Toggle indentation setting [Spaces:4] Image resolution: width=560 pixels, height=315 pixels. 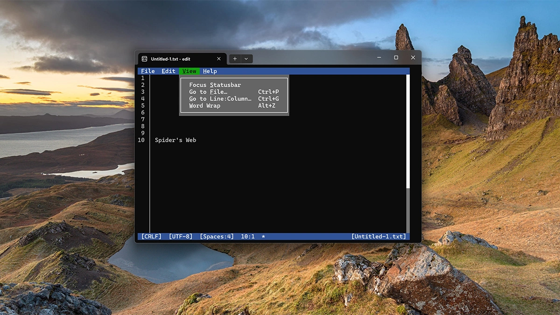click(x=217, y=237)
